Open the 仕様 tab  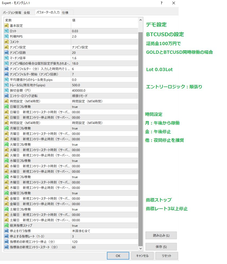pos(65,12)
